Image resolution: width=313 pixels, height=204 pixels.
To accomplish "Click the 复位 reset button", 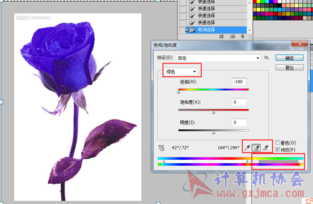I will point(289,67).
